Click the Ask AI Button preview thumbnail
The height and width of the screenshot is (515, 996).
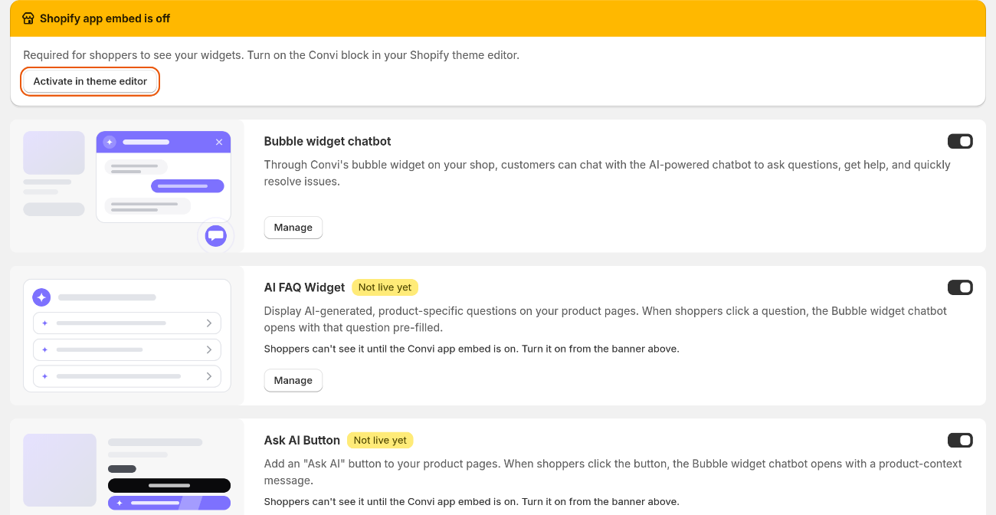[x=127, y=467]
